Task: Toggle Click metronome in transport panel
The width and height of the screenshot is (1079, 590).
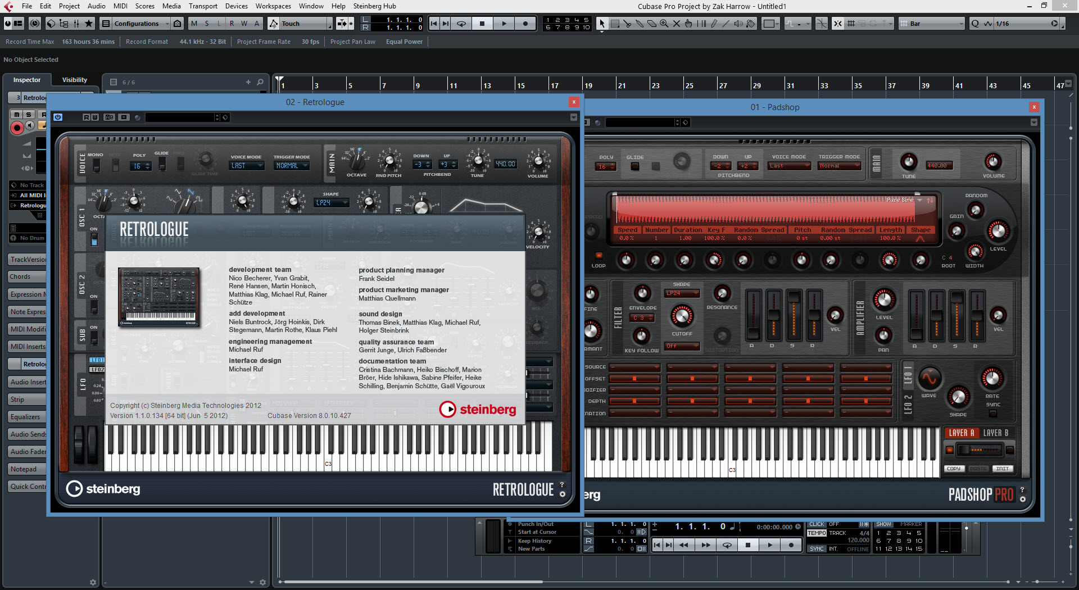Action: 817,524
